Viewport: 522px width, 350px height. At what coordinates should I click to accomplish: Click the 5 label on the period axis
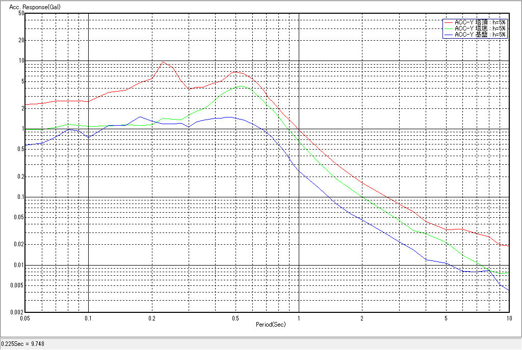(x=446, y=318)
